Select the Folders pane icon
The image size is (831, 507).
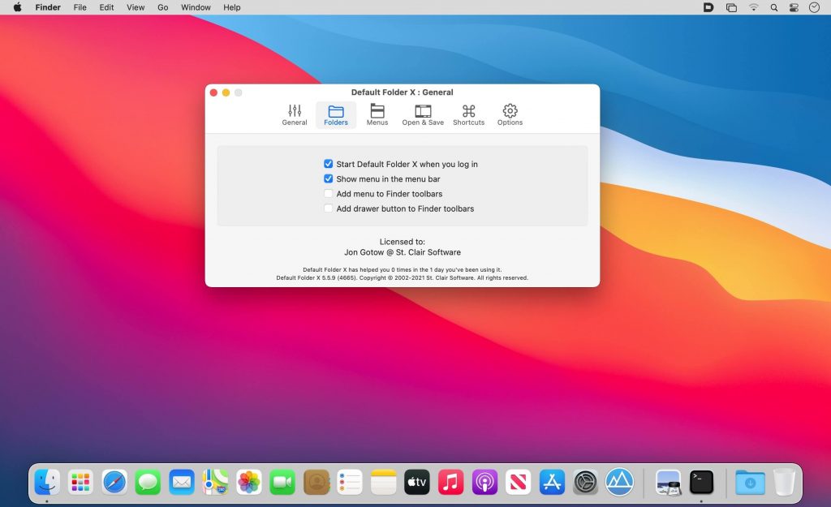pos(335,114)
